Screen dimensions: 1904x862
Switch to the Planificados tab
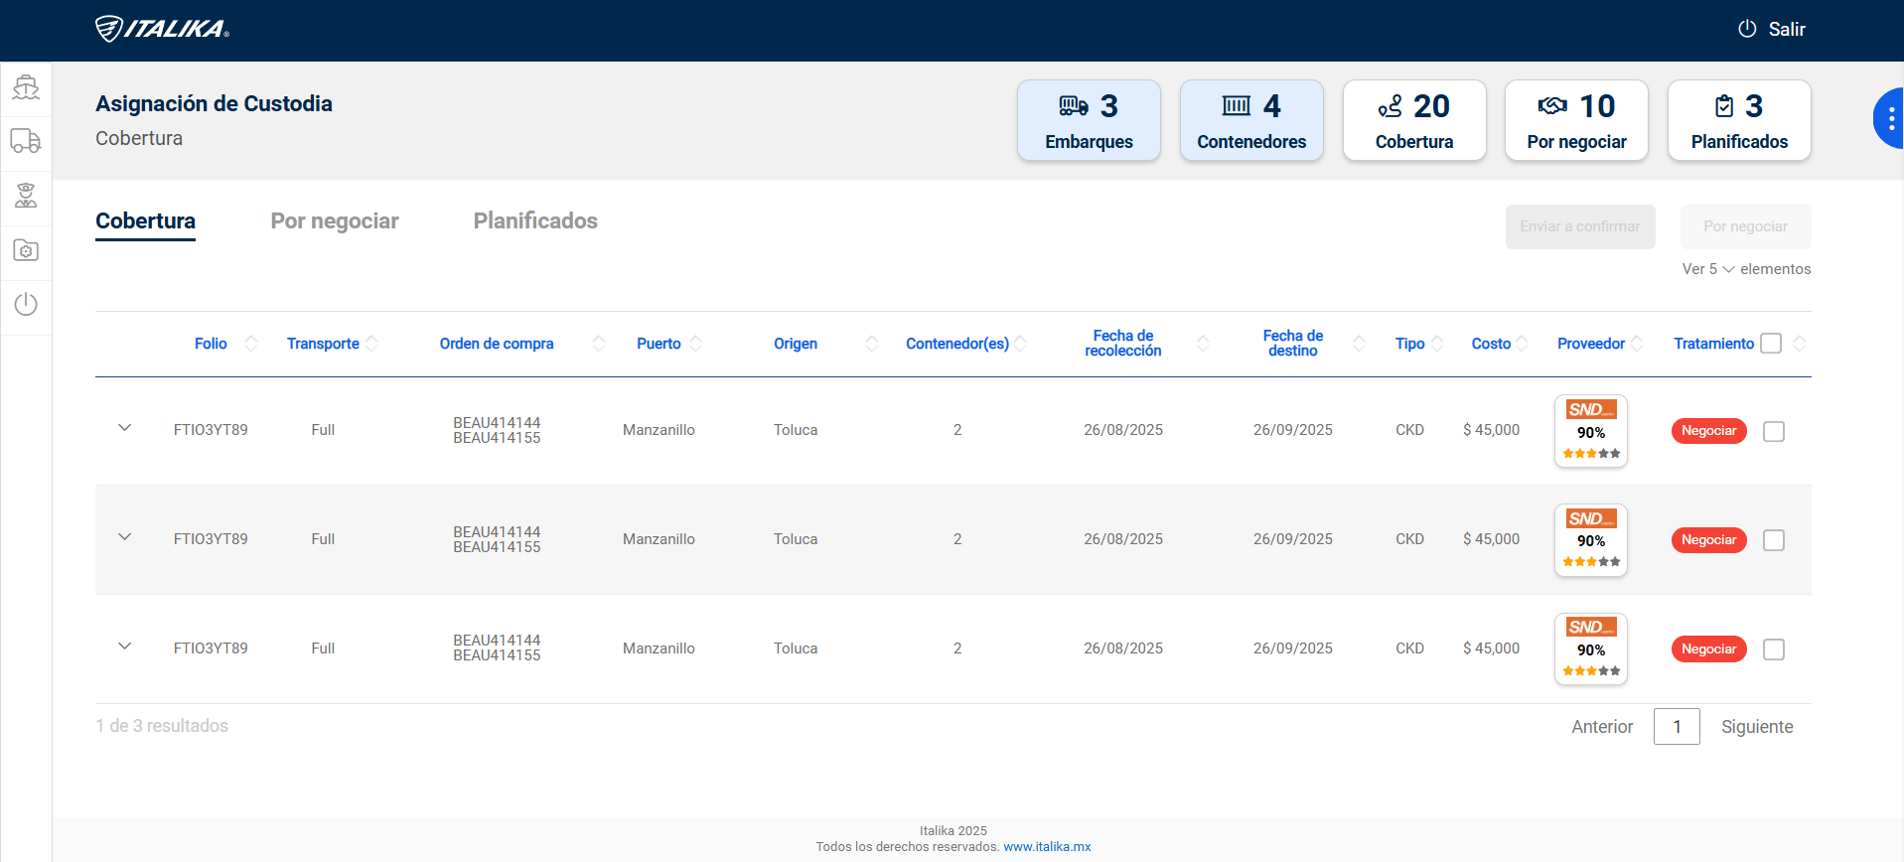535,220
